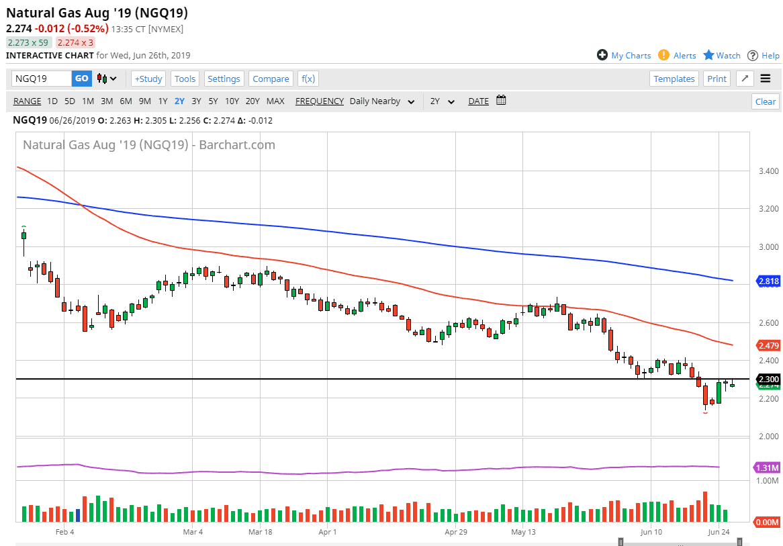Open the +Study menu
The image size is (783, 546).
coord(148,79)
